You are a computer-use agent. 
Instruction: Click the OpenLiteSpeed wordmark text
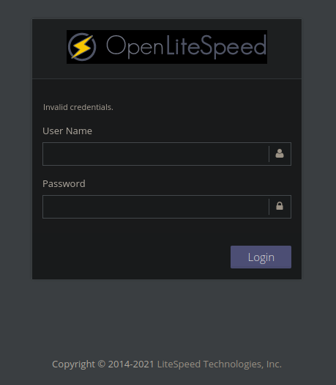[186, 47]
